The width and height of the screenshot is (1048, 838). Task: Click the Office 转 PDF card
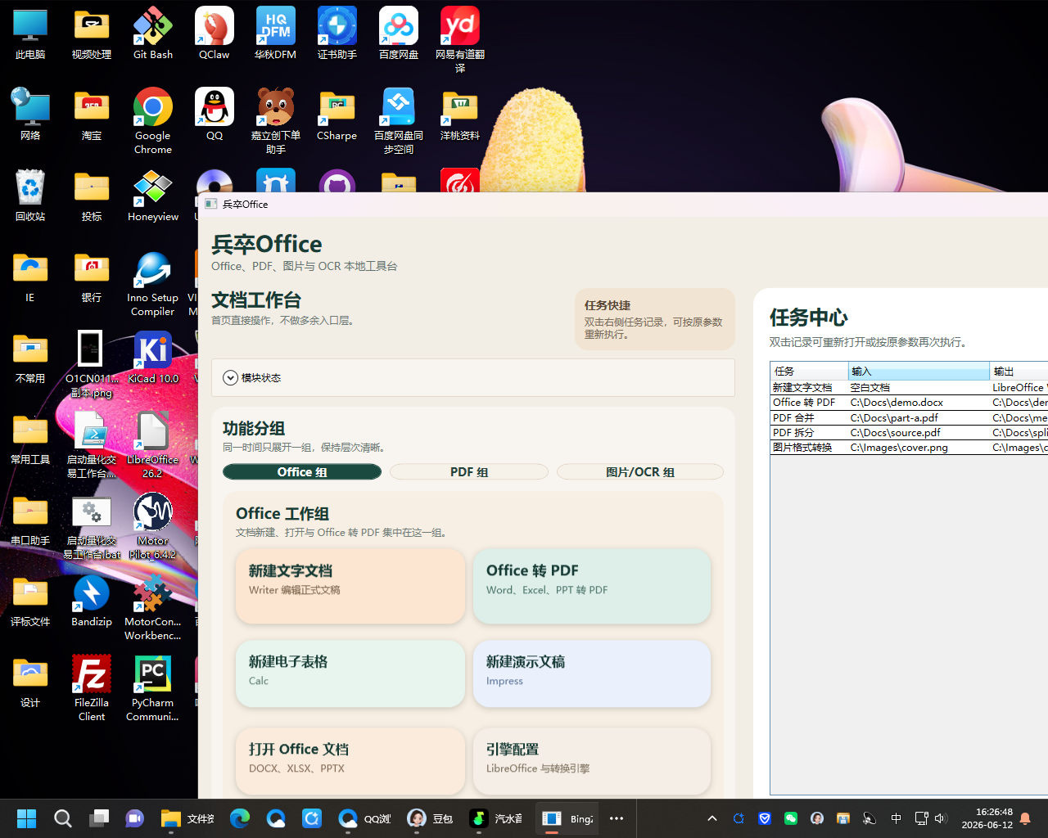592,586
